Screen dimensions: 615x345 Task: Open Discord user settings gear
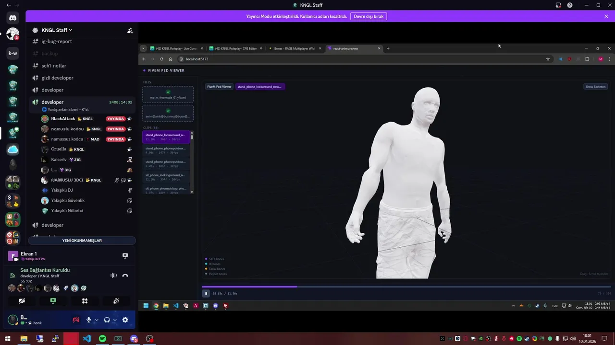point(125,320)
